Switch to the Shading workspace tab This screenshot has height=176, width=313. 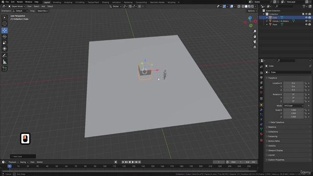point(106,2)
